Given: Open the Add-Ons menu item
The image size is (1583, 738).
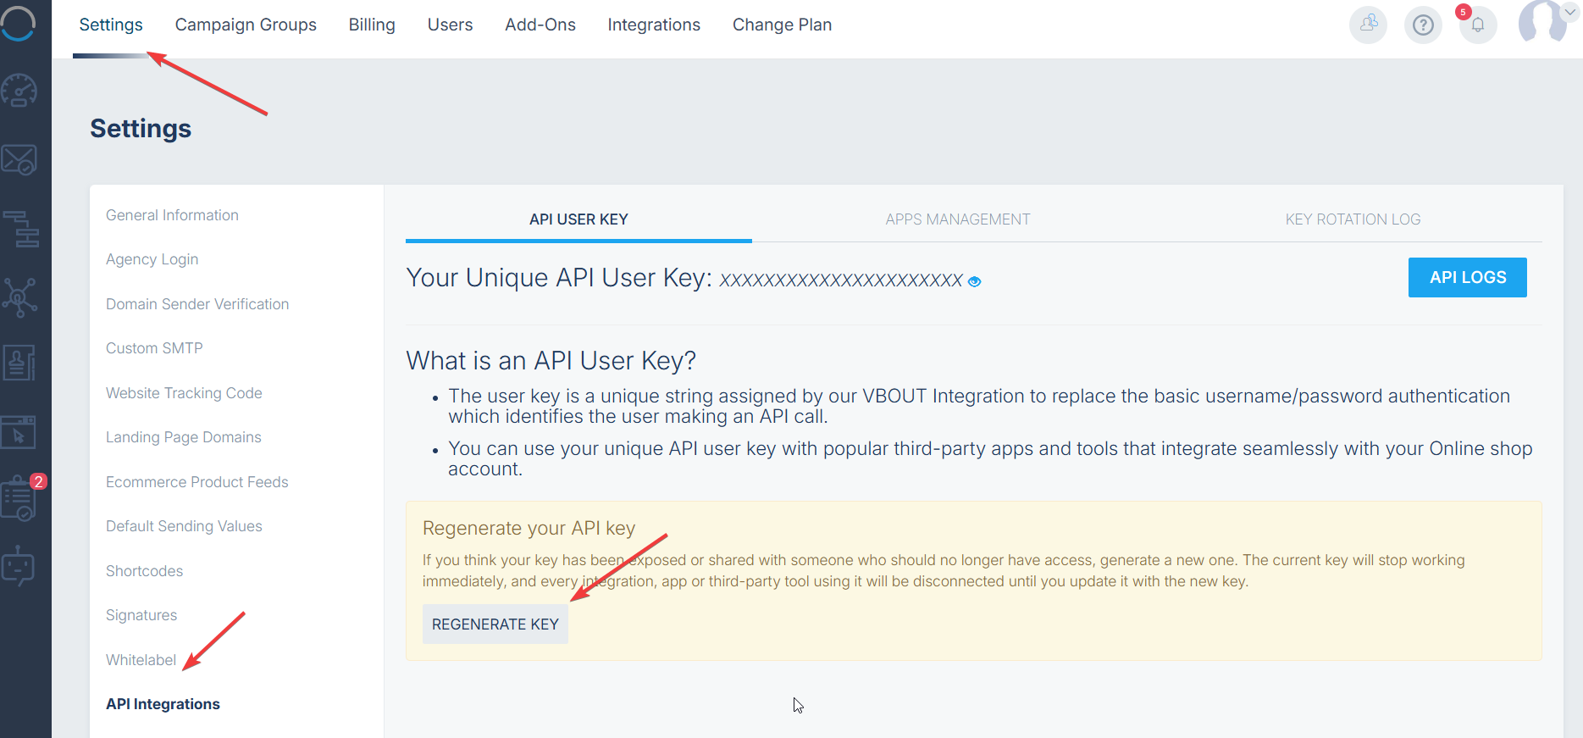Looking at the screenshot, I should point(540,25).
